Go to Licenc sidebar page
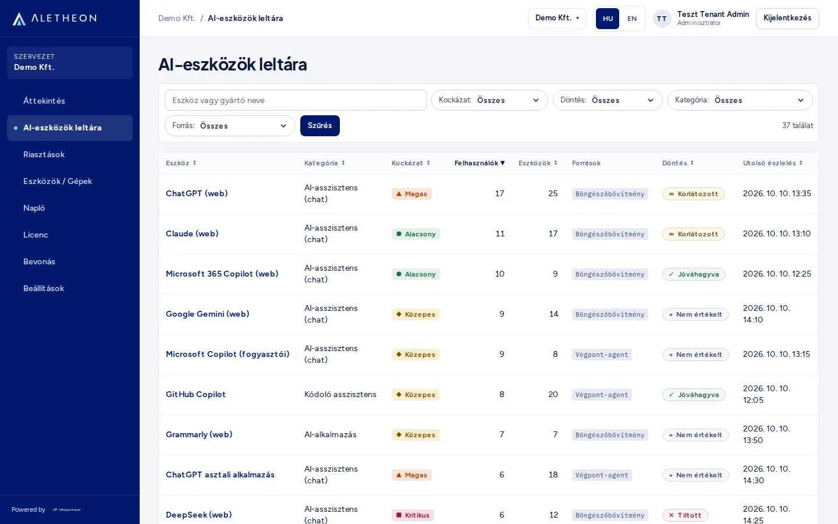This screenshot has height=524, width=838. click(70, 235)
